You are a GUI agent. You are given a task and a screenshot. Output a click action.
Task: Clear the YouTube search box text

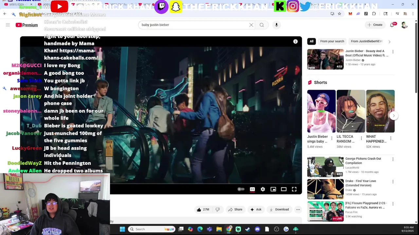tap(251, 25)
